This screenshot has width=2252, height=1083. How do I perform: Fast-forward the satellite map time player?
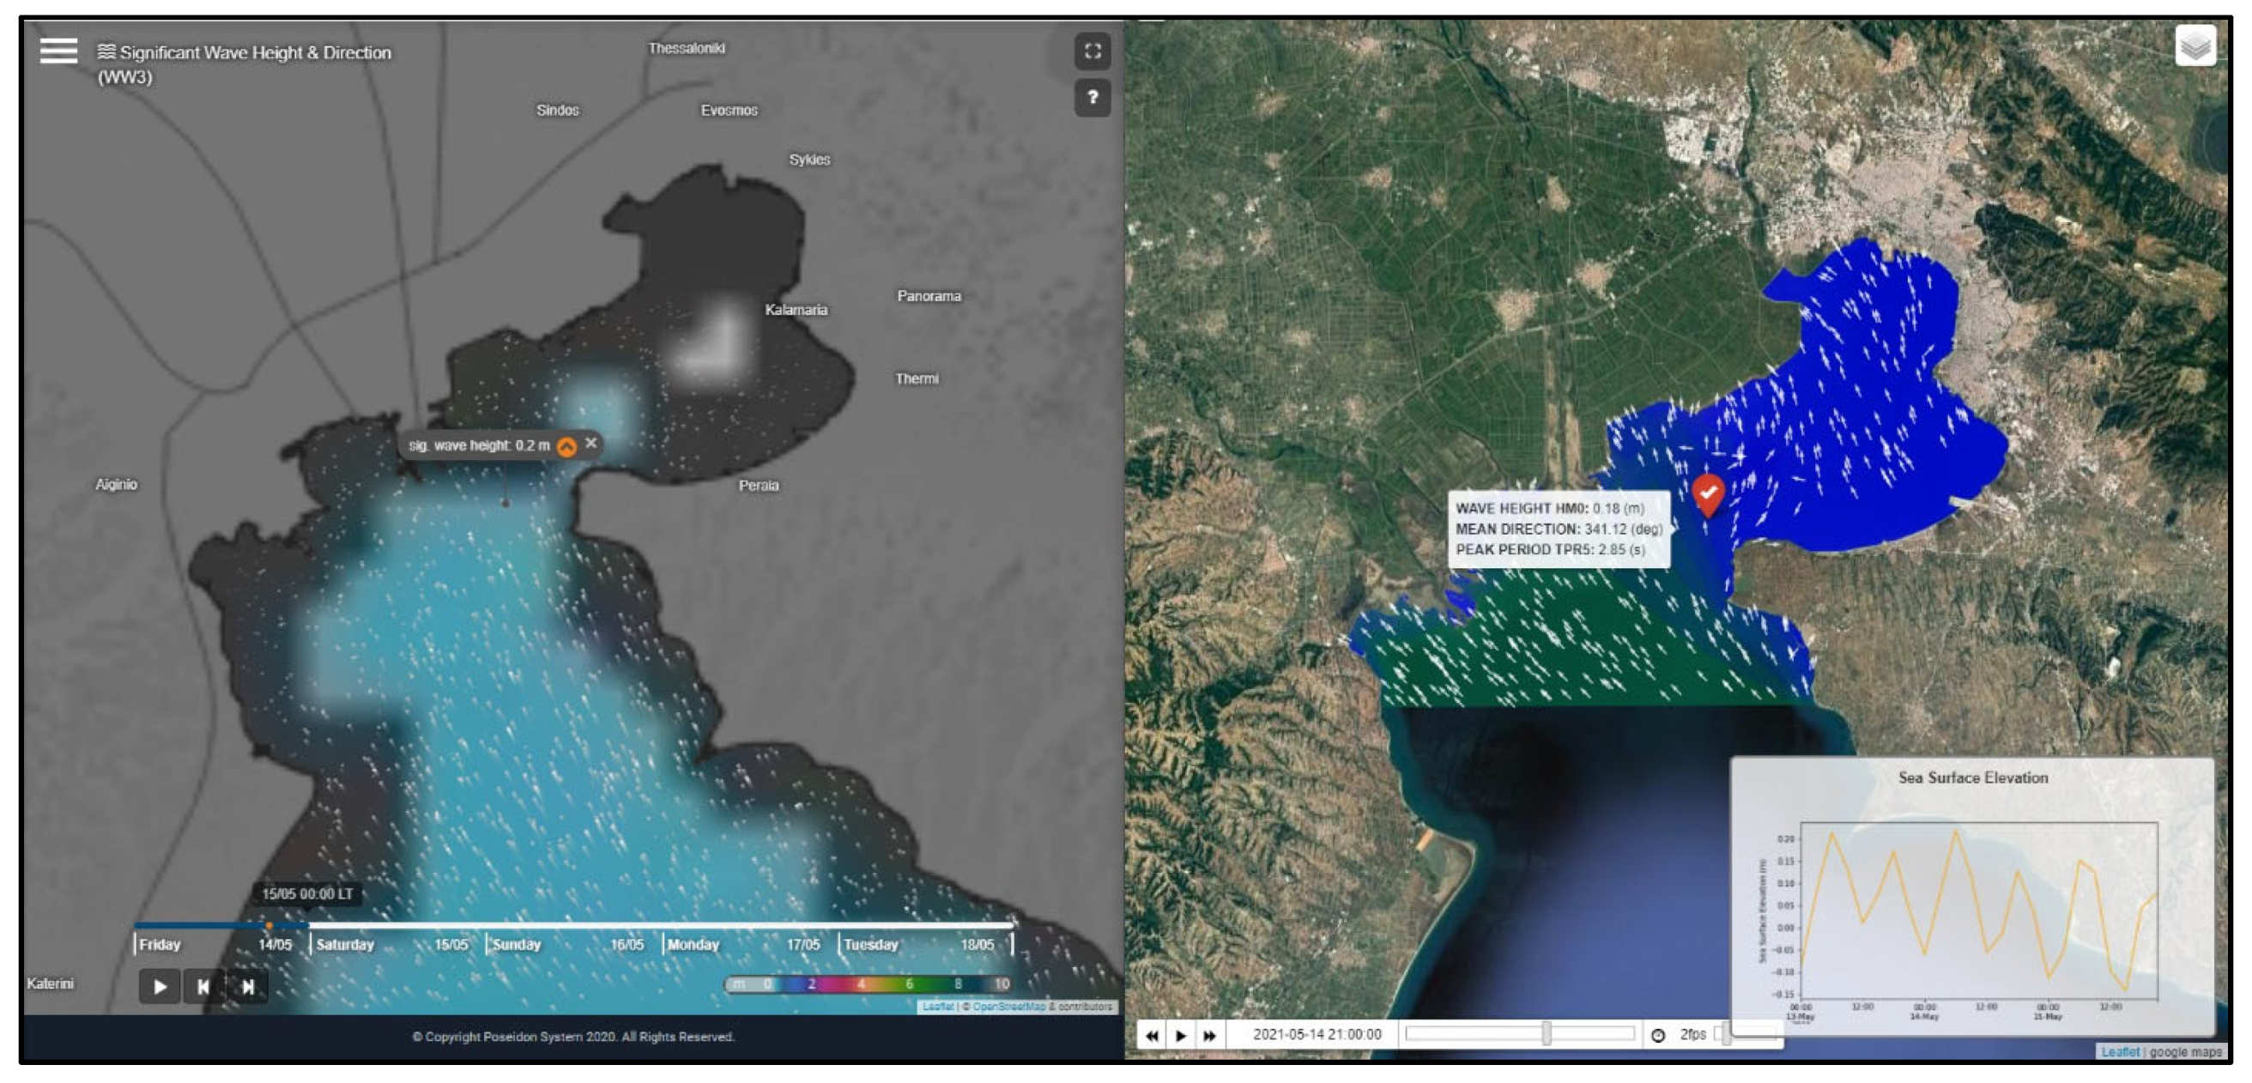(1210, 1035)
